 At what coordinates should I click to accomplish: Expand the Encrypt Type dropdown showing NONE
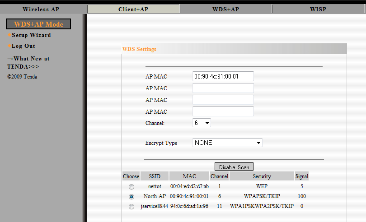tap(227, 143)
